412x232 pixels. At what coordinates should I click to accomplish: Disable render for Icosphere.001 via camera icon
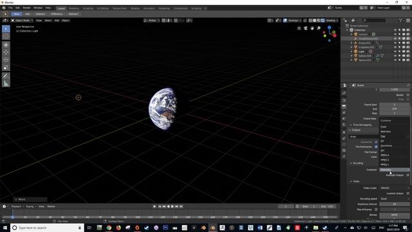pyautogui.click(x=407, y=47)
